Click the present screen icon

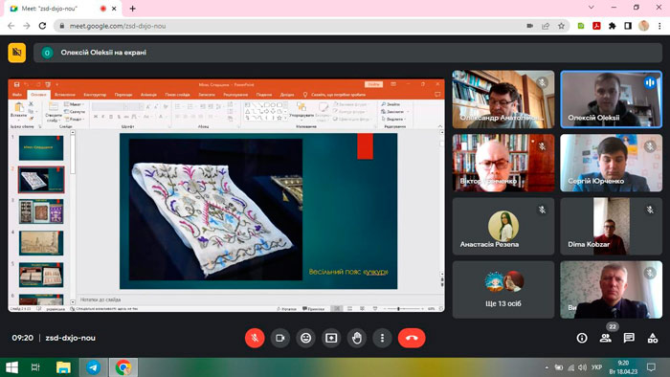tap(331, 338)
